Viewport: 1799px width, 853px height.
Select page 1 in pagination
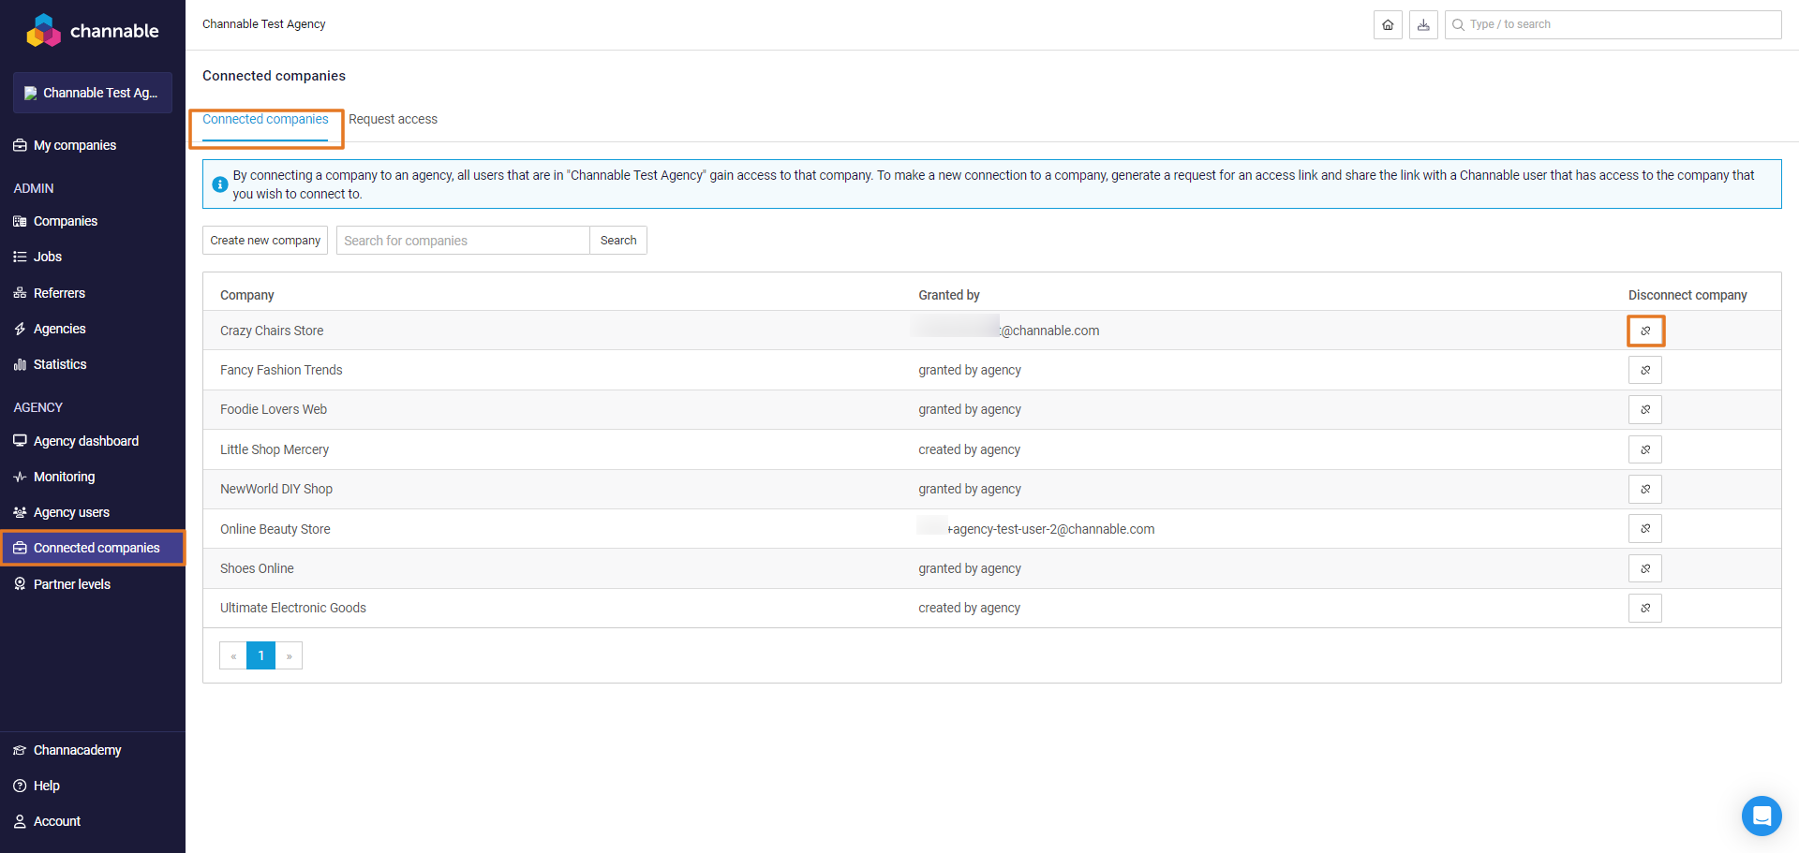click(261, 655)
